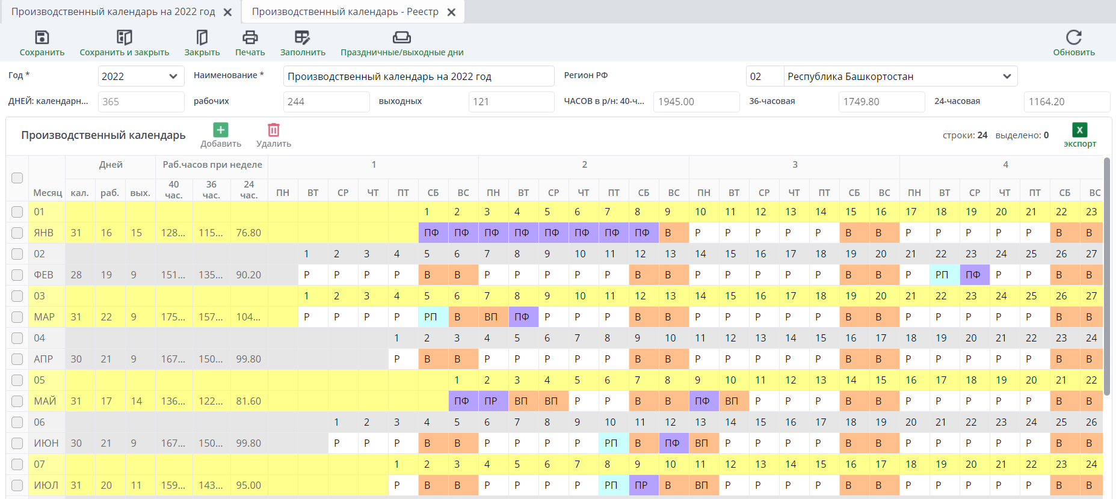Click the vertical scrollbar of the calendar table
Image resolution: width=1116 pixels, height=499 pixels.
pos(1106,277)
